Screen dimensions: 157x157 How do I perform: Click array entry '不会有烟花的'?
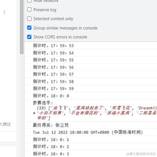click(x=84, y=113)
